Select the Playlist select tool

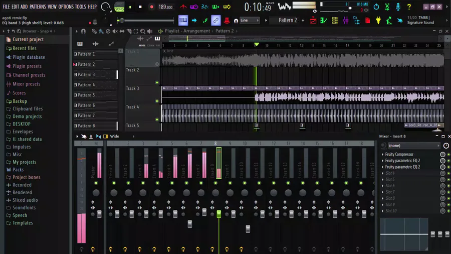click(x=136, y=31)
